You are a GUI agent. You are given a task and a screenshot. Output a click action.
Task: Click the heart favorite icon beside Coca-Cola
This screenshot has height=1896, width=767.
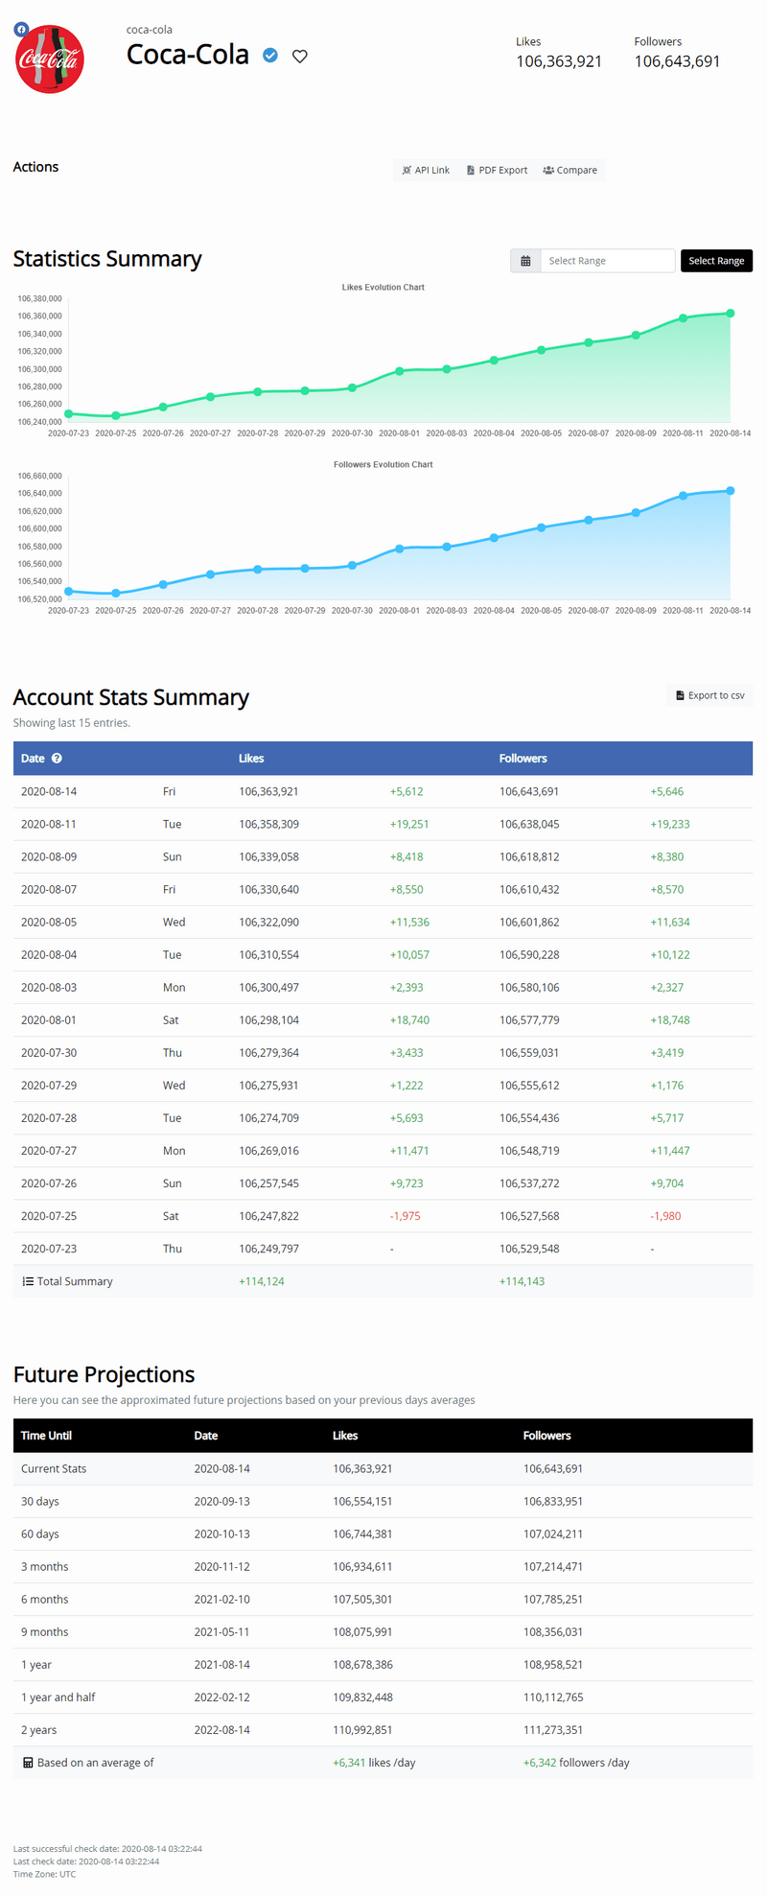(300, 57)
